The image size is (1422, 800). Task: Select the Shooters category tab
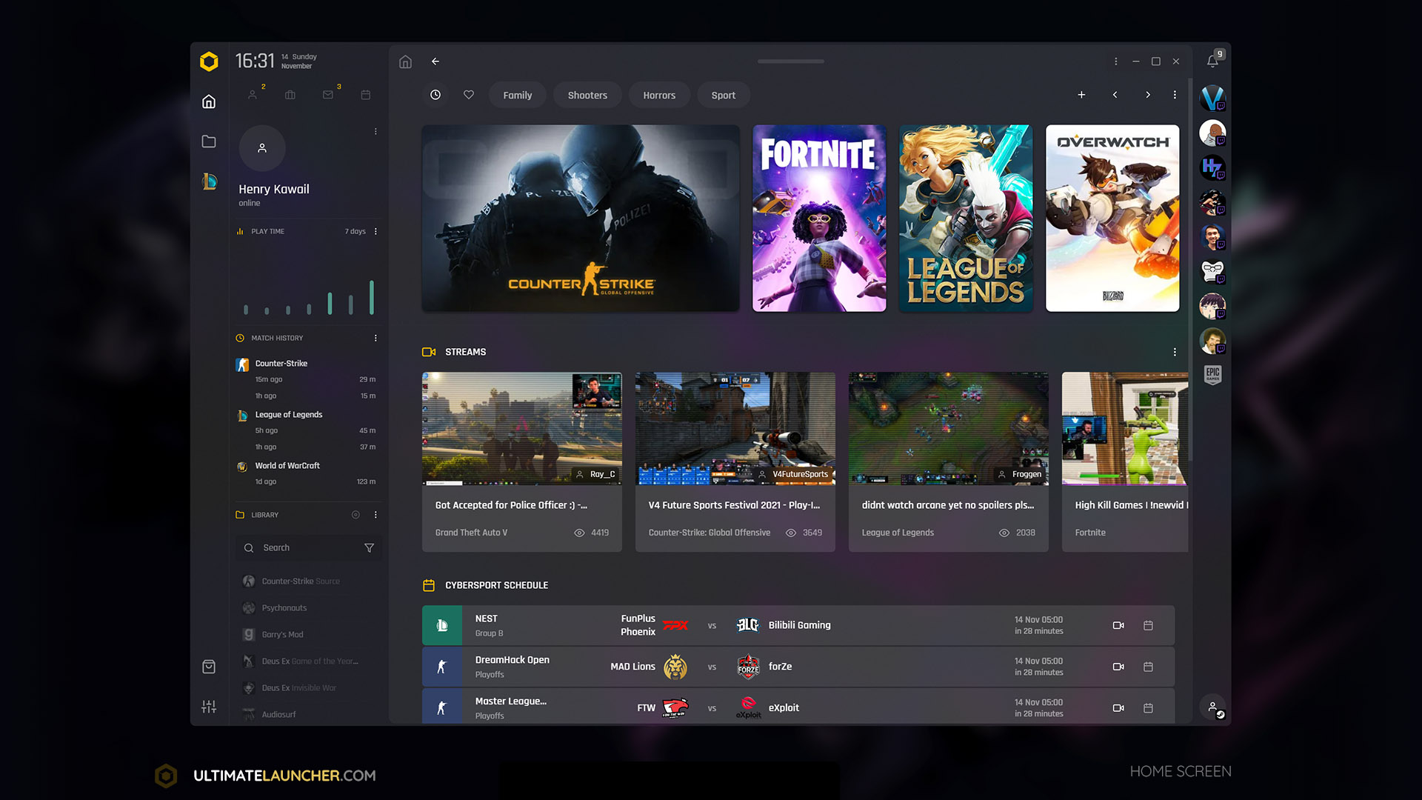coord(587,96)
